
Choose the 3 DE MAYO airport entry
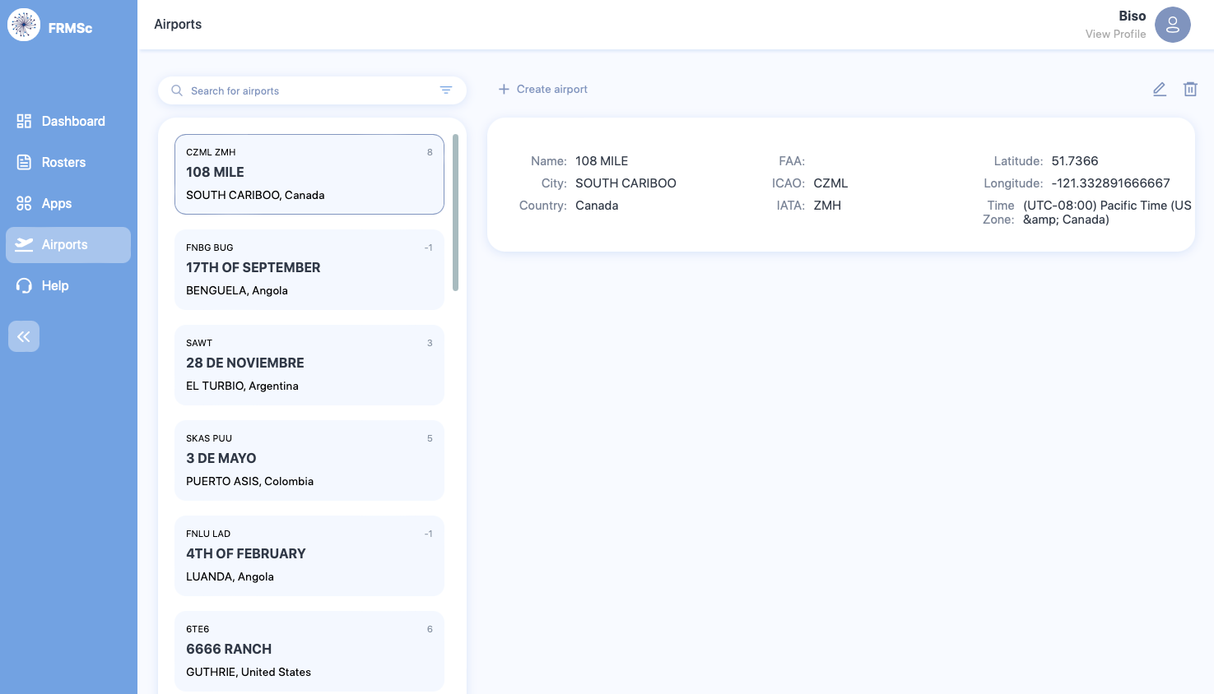click(309, 460)
